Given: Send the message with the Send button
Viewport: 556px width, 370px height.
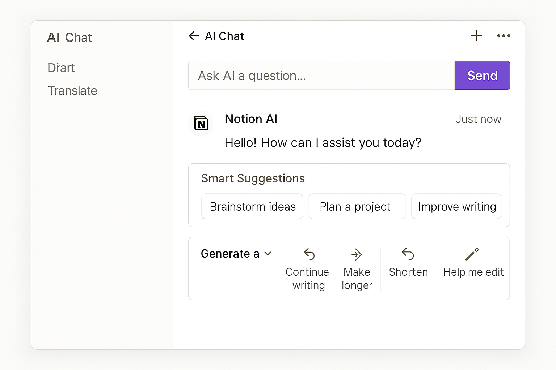Looking at the screenshot, I should point(482,76).
